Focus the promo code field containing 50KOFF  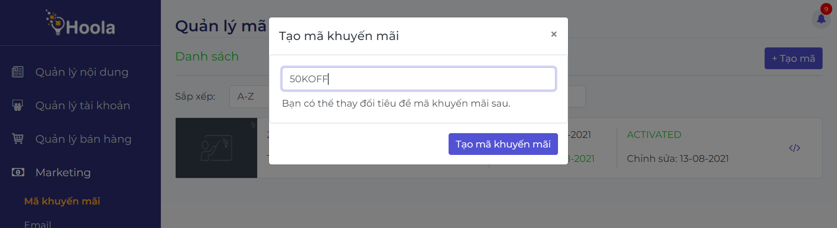coord(418,79)
